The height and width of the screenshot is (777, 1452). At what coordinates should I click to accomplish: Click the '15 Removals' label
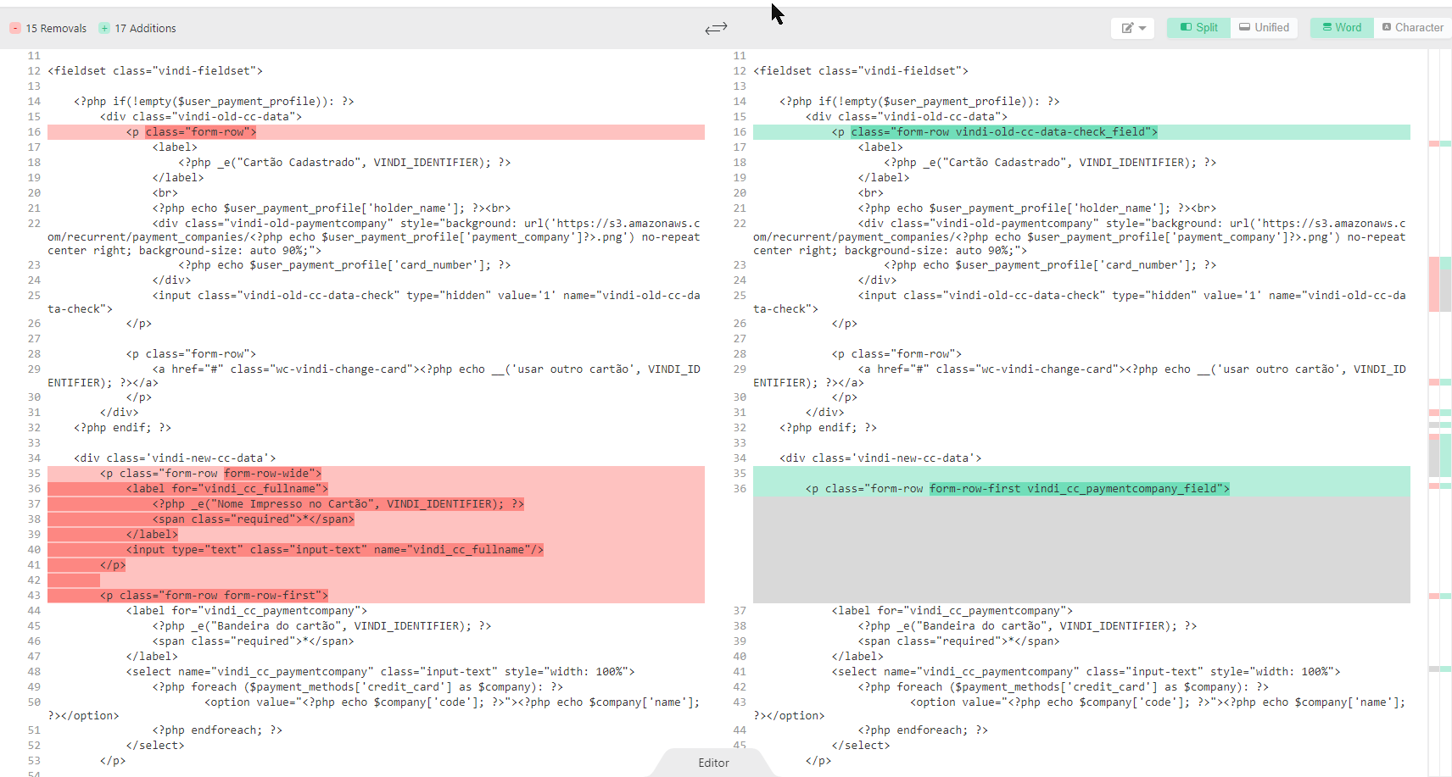pyautogui.click(x=56, y=28)
